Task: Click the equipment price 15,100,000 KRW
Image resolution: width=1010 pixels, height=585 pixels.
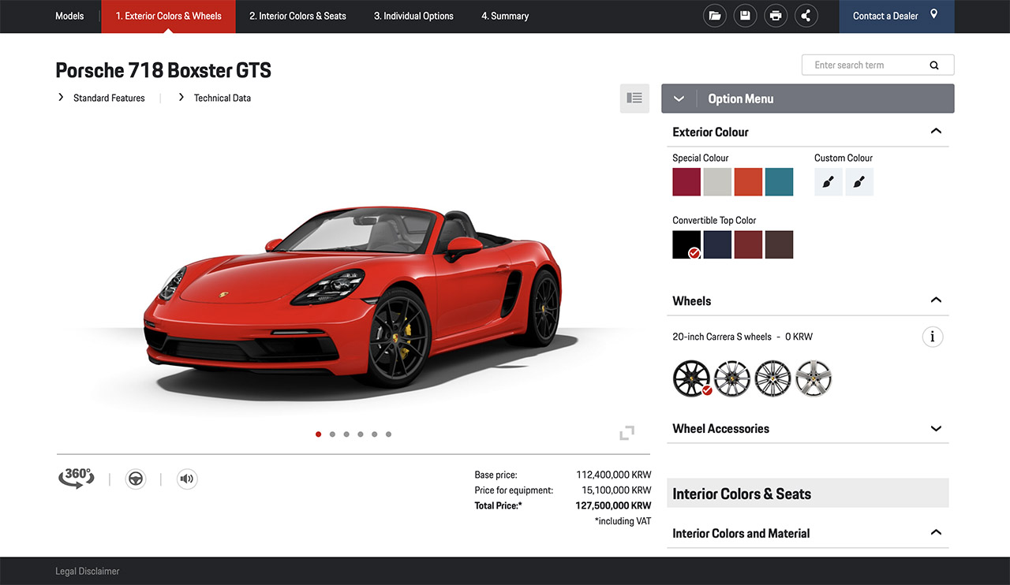Action: coord(616,490)
